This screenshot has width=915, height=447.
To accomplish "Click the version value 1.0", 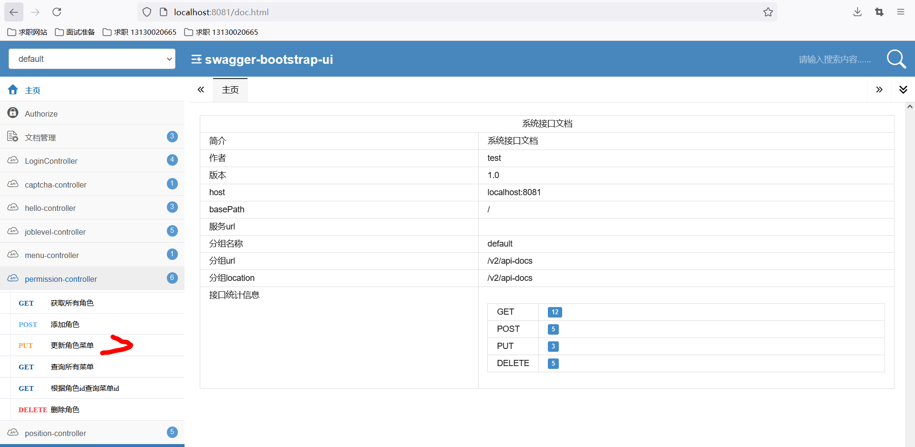I will point(493,175).
